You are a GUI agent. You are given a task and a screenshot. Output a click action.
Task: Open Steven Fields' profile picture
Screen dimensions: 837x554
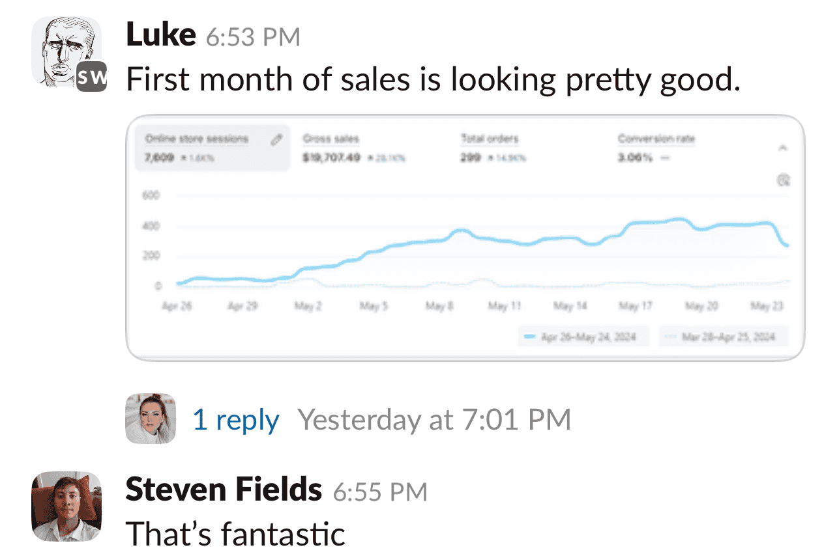(x=66, y=506)
